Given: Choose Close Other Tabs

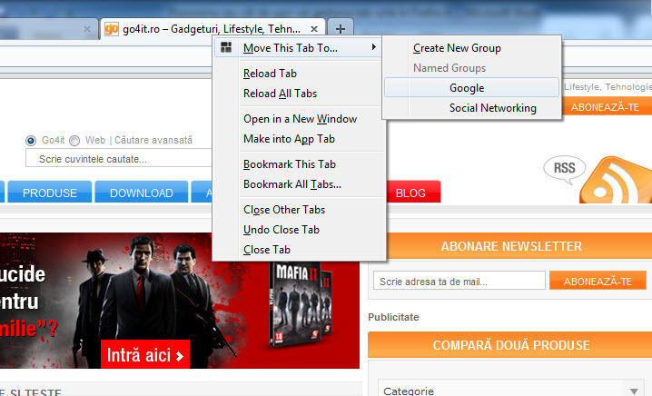Looking at the screenshot, I should click(284, 210).
